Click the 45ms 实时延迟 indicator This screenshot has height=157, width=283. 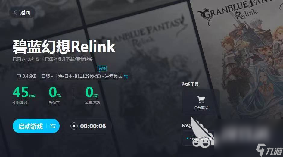24,95
